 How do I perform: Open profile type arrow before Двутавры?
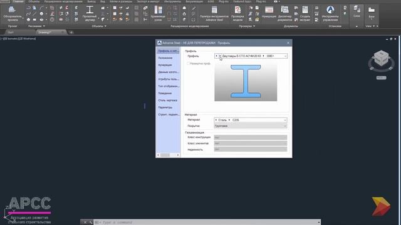(220, 56)
